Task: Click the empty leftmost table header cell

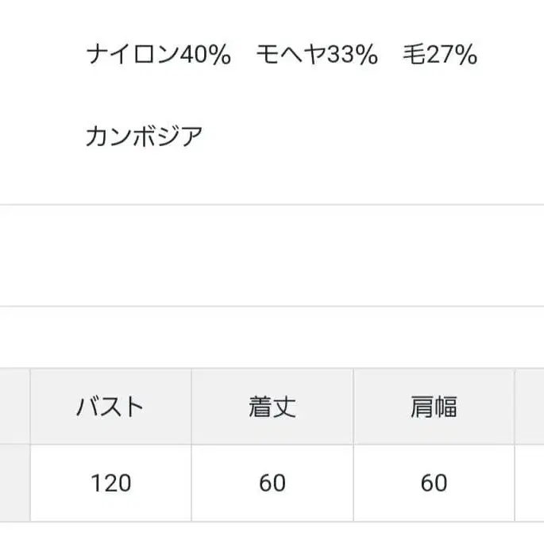Action: coord(14,407)
